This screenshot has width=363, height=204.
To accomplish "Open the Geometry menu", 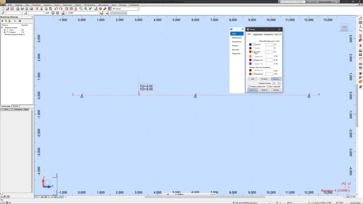I will pos(36,5).
